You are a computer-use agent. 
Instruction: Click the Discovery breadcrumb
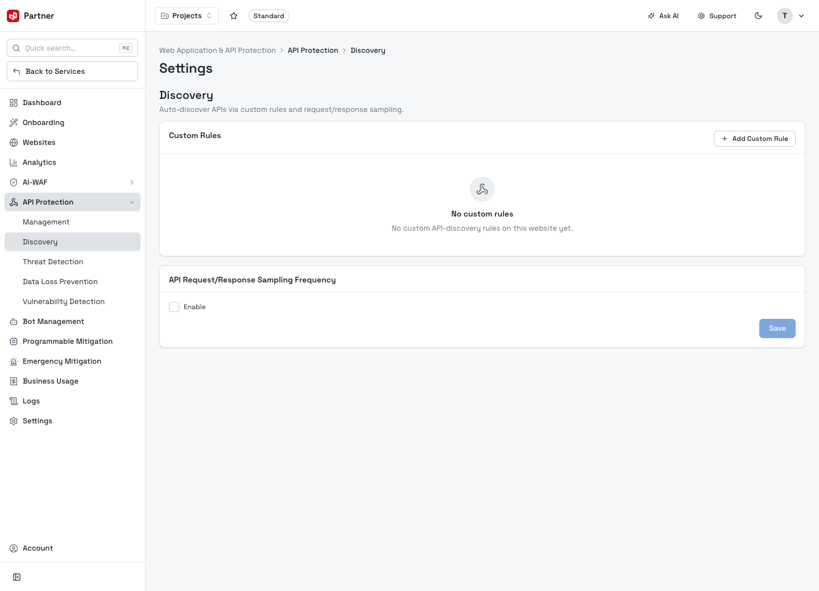pyautogui.click(x=368, y=51)
